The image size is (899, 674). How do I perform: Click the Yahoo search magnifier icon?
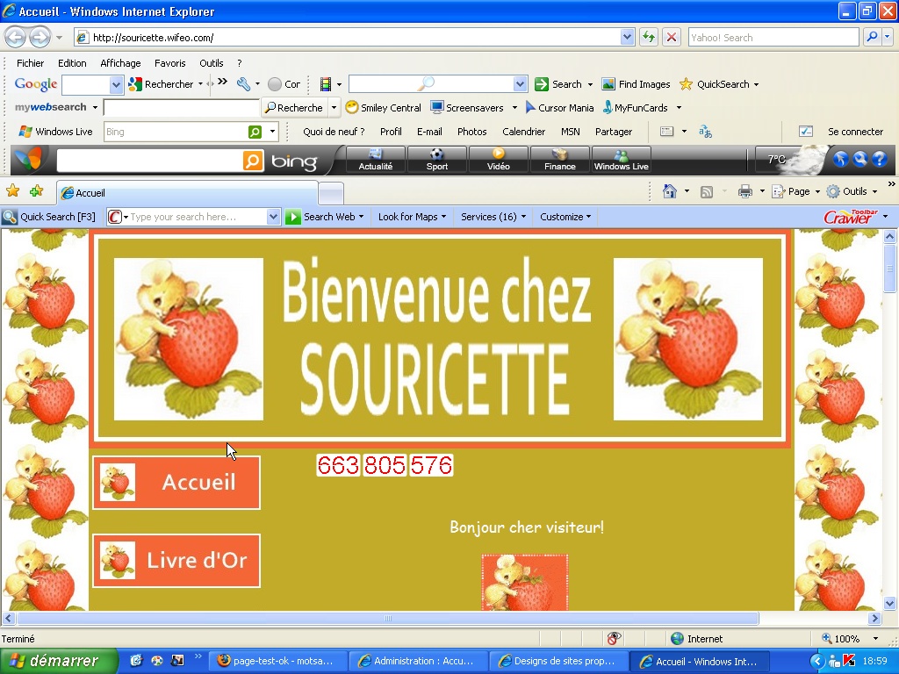tap(872, 37)
